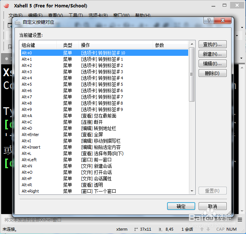Select the Alt+P 会话属性 row

[104, 179]
